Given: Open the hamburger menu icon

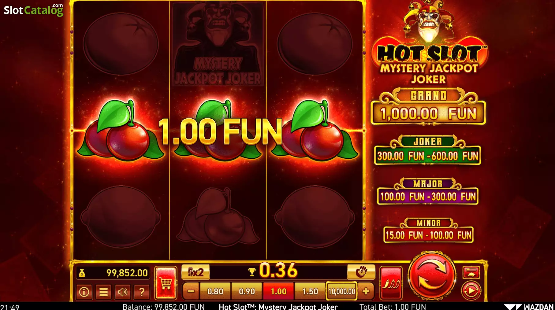Looking at the screenshot, I should click(104, 292).
